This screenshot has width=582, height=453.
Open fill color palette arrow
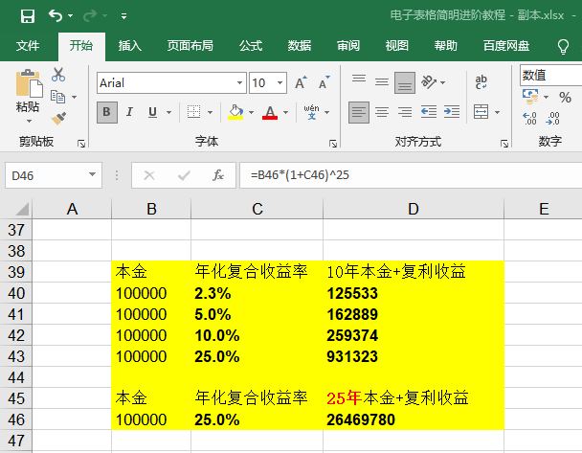252,112
